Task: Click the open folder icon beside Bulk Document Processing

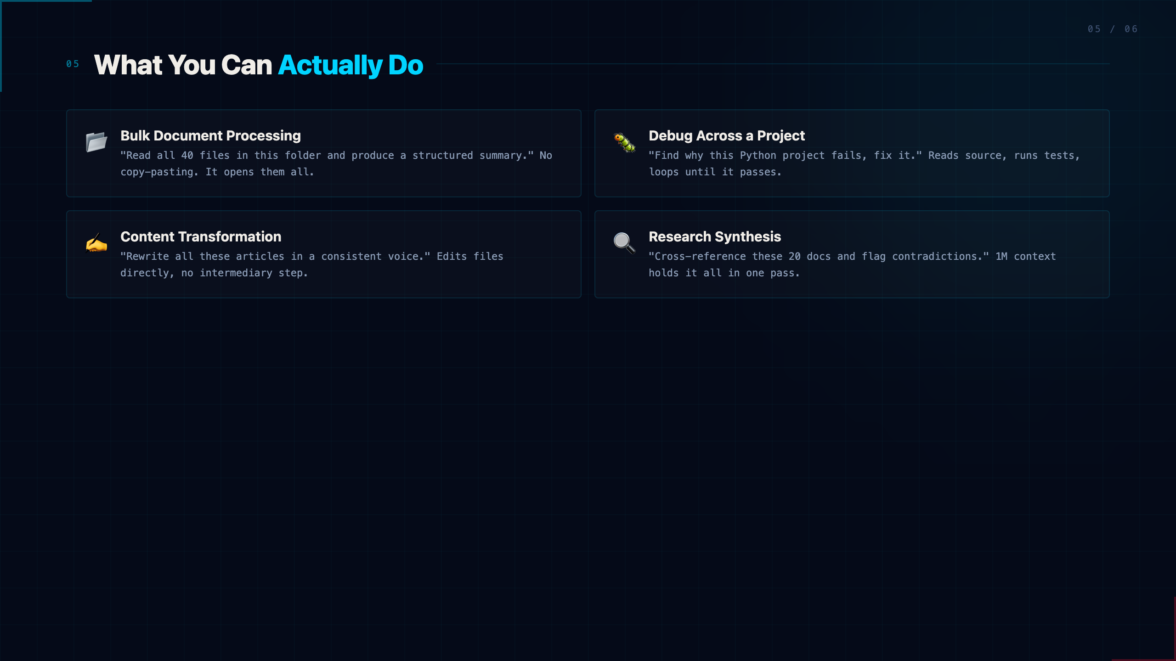Action: (x=96, y=142)
